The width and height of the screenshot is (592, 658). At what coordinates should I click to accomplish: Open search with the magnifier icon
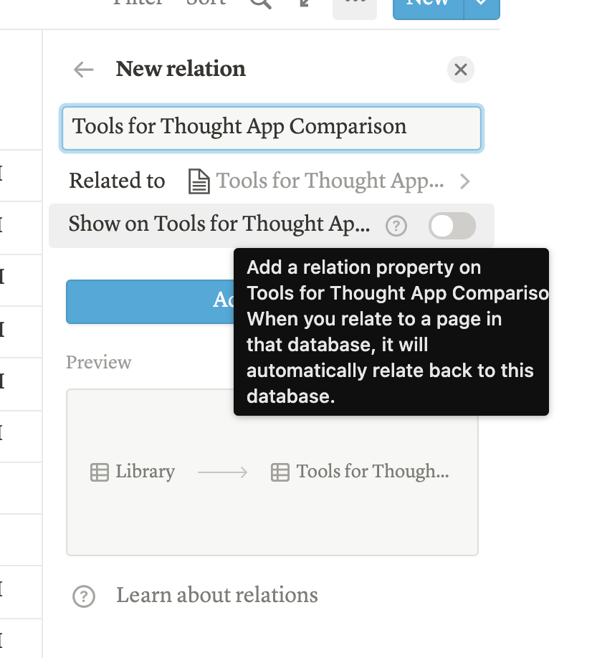click(x=259, y=4)
